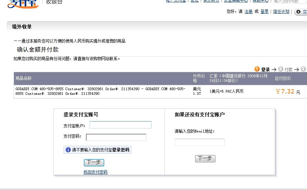Image resolution: width=307 pixels, height=190 pixels.
Task: Click the Alipay (支付宝) logo
Action: tap(20, 3)
